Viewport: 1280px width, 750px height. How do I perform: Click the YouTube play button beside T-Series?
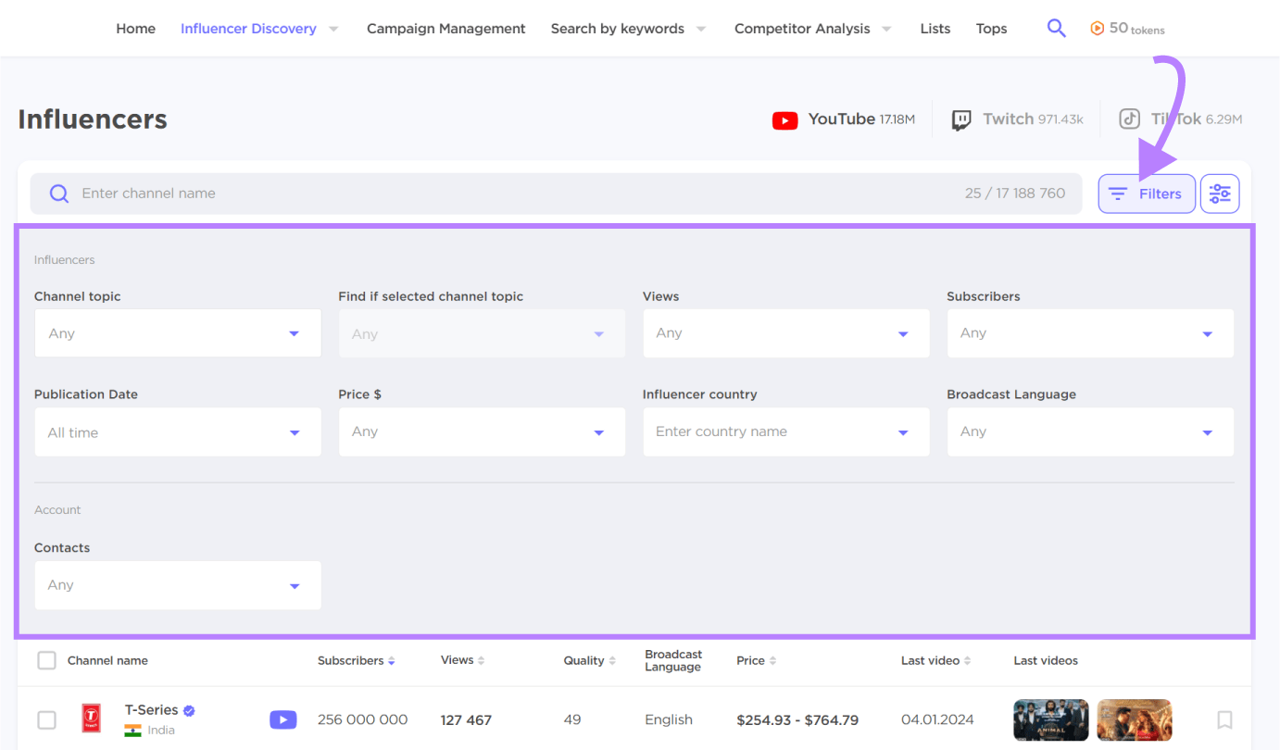pyautogui.click(x=283, y=719)
